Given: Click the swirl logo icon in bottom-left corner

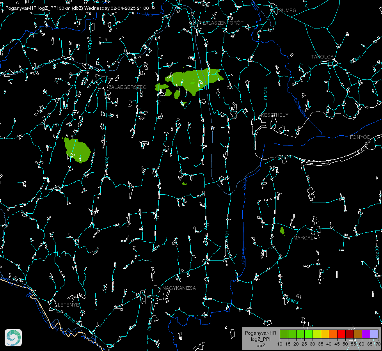Looking at the screenshot, I should [13, 338].
